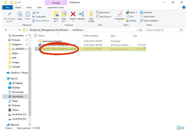186x132 pixels.
Task: Click the History ribbon command
Action: [x=131, y=21]
